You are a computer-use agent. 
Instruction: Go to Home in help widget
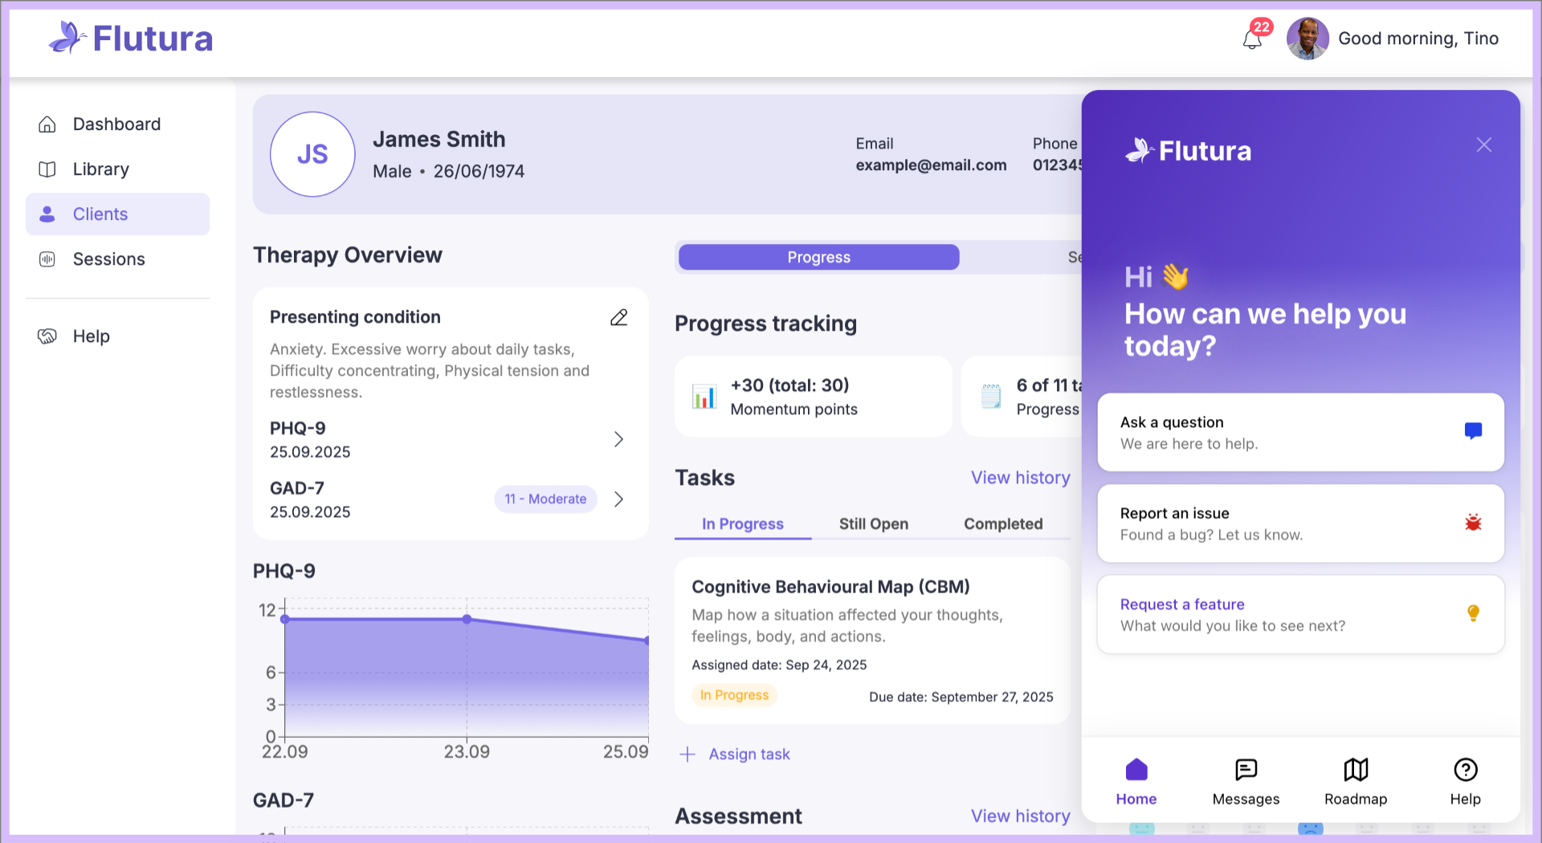[x=1136, y=780]
